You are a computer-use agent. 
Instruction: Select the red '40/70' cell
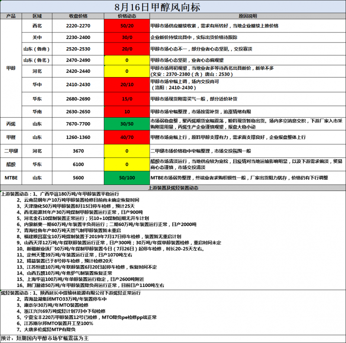127,137
